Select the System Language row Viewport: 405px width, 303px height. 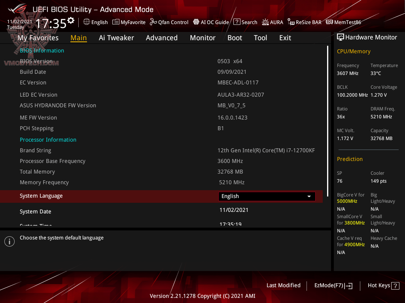tap(161, 196)
